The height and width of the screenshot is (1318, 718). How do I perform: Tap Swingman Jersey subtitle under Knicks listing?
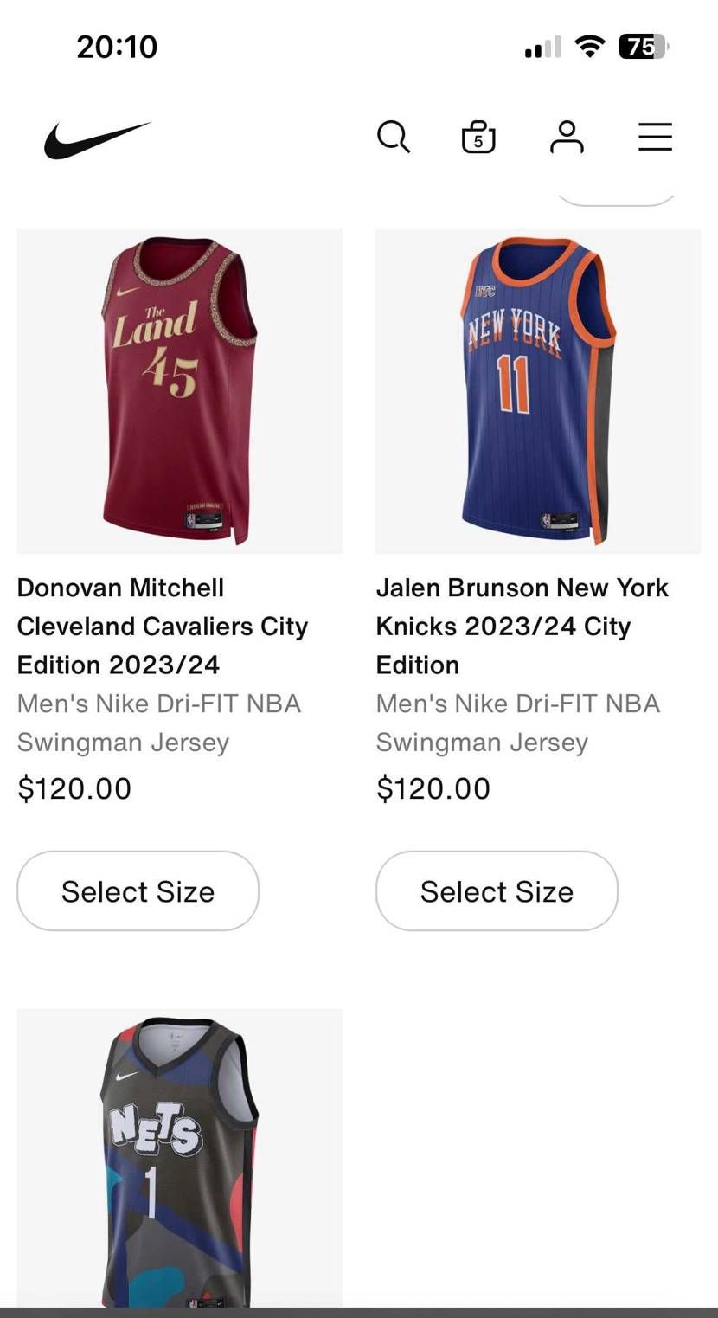[482, 743]
